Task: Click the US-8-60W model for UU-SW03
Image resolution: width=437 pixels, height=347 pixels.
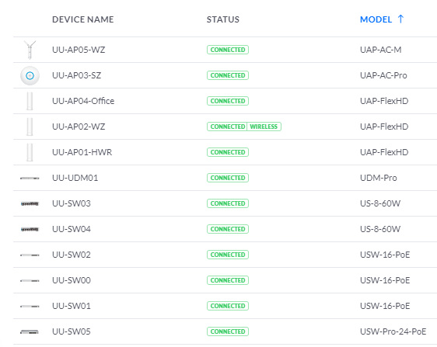Action: click(x=380, y=203)
